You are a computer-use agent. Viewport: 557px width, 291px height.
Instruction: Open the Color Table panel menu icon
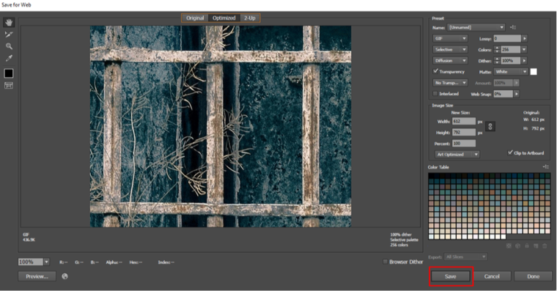[545, 166]
